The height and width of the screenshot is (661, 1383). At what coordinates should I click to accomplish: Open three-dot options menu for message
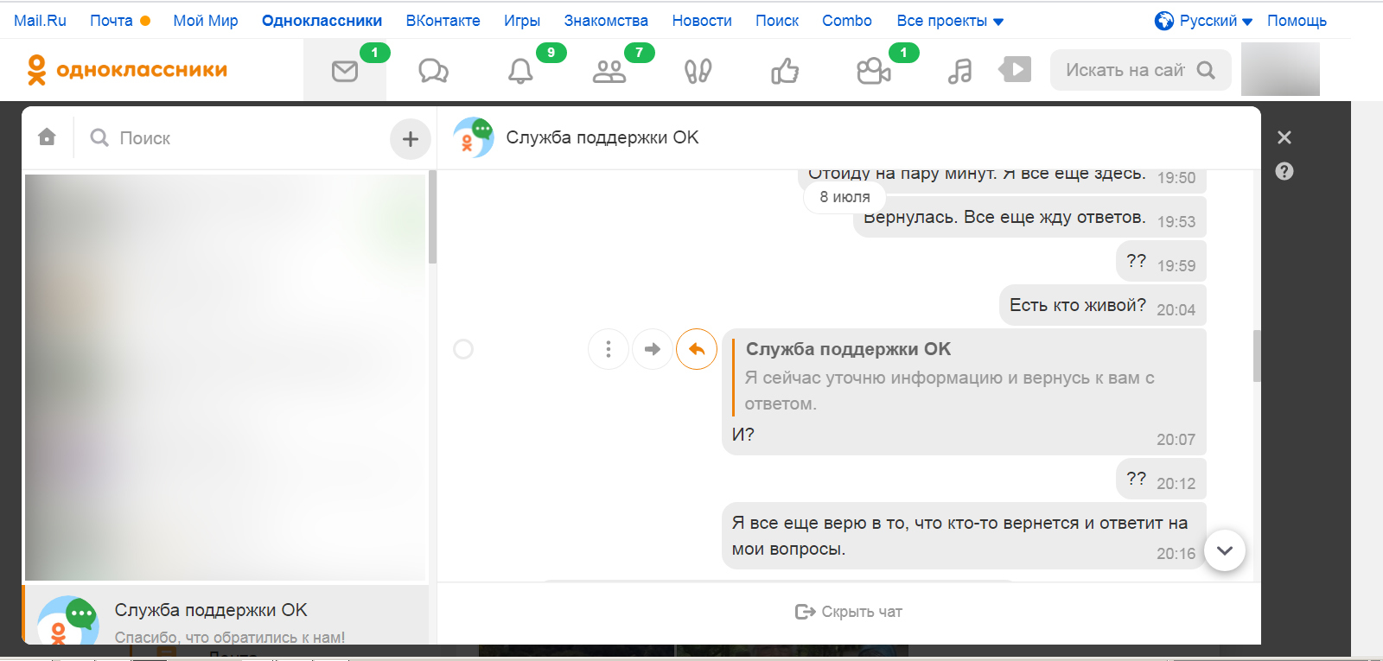pos(609,349)
